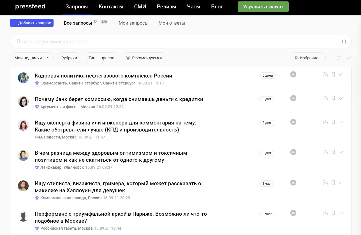Click avatar of Кадровая политика request author
The width and height of the screenshot is (361, 235).
pyautogui.click(x=23, y=78)
